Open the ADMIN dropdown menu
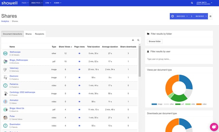Viewport: 219px width, 132px height. click(x=58, y=3)
